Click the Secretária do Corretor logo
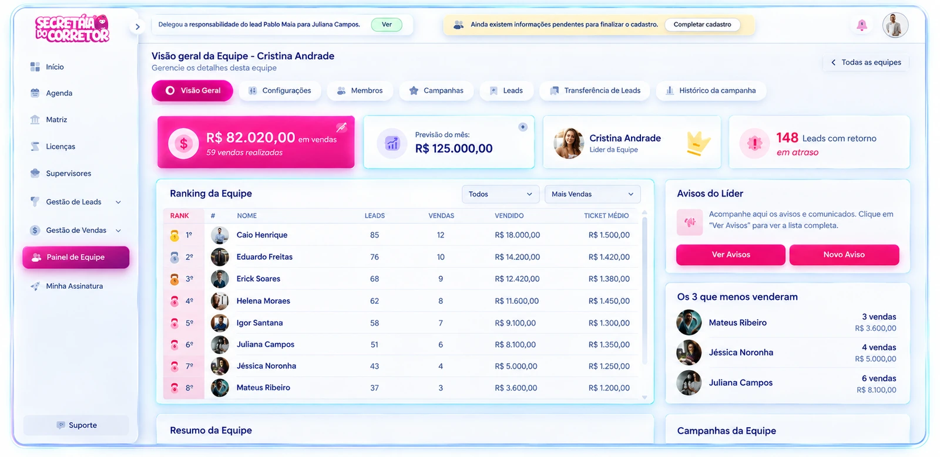Screen dimensions: 940x457 click(72, 29)
